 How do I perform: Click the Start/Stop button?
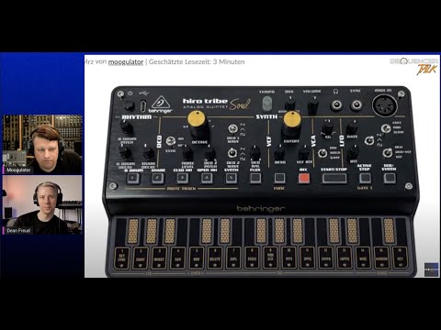click(x=334, y=178)
